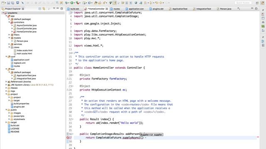Click the Debug bug icon
Screen dimensions: 266x149
tap(66, 3)
